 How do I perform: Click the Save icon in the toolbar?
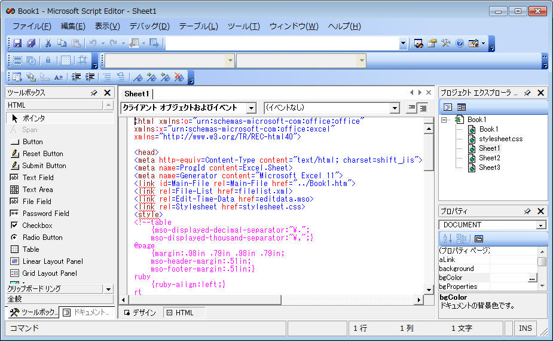pyautogui.click(x=17, y=43)
